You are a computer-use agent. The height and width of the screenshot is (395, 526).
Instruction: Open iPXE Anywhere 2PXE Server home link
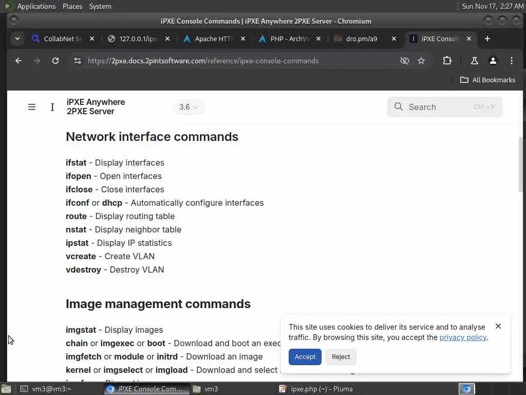96,106
